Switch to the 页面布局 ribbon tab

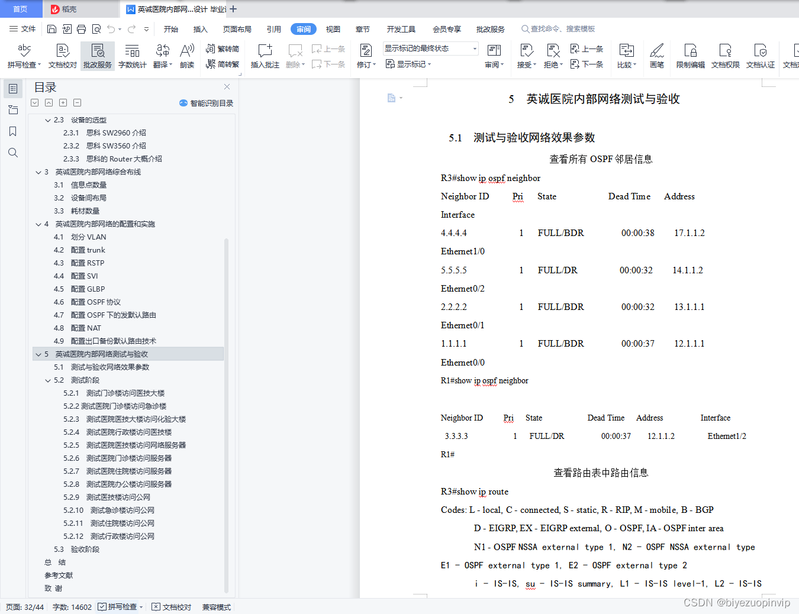[x=237, y=28]
